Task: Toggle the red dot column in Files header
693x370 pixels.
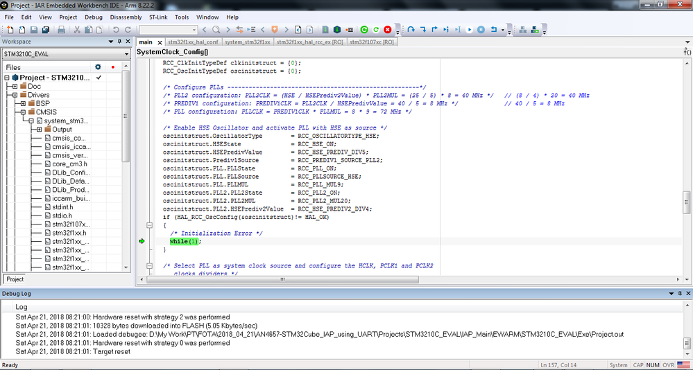Action: click(113, 67)
